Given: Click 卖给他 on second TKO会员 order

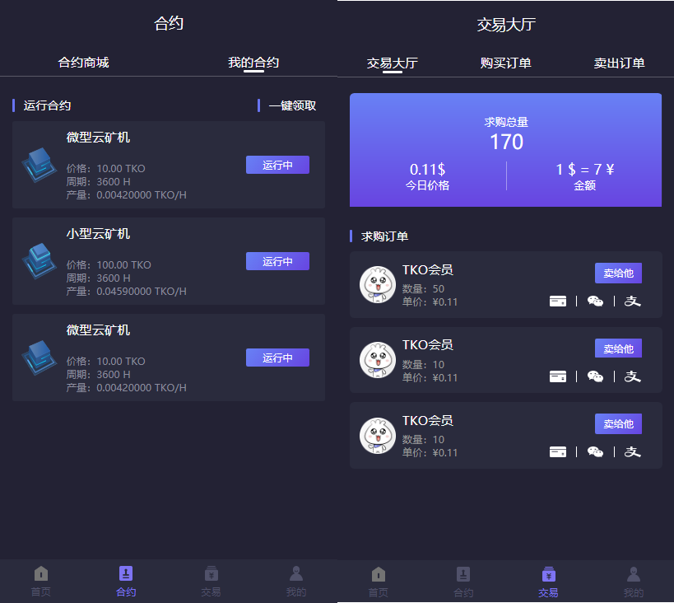Looking at the screenshot, I should pyautogui.click(x=619, y=348).
